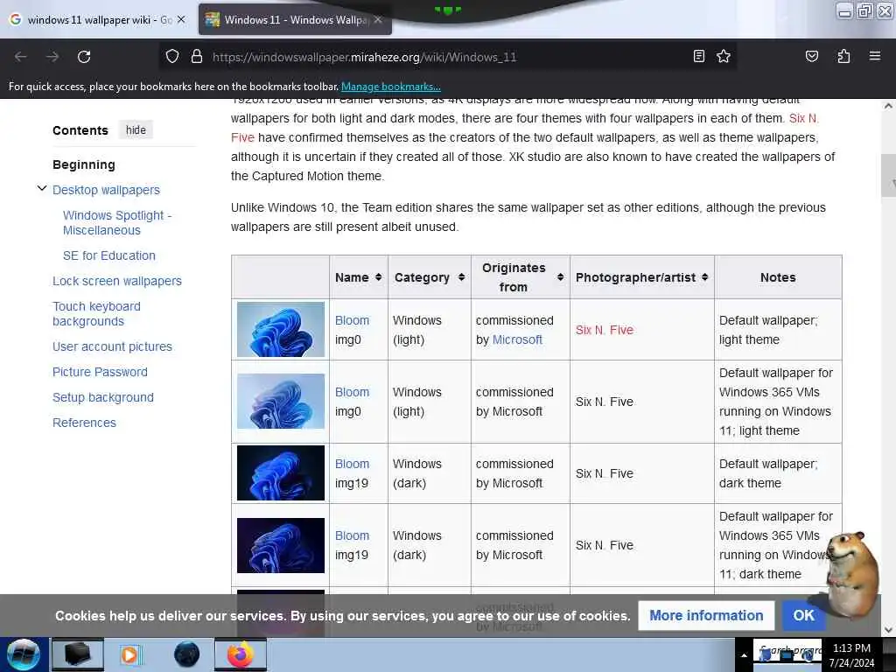Go to Windows Spotlight - Miscellaneous section
The height and width of the screenshot is (672, 896).
pyautogui.click(x=117, y=222)
